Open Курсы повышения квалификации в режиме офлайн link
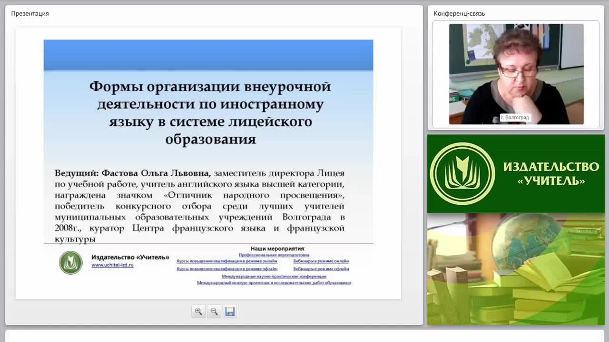The height and width of the screenshot is (342, 609). (227, 269)
